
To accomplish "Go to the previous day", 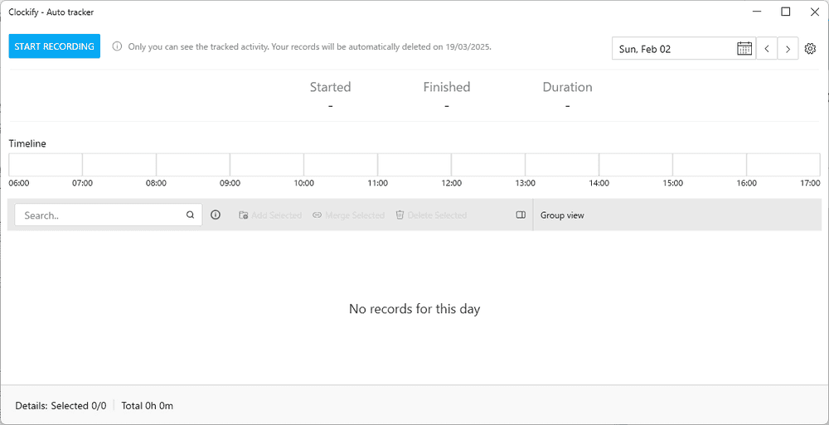I will point(767,49).
